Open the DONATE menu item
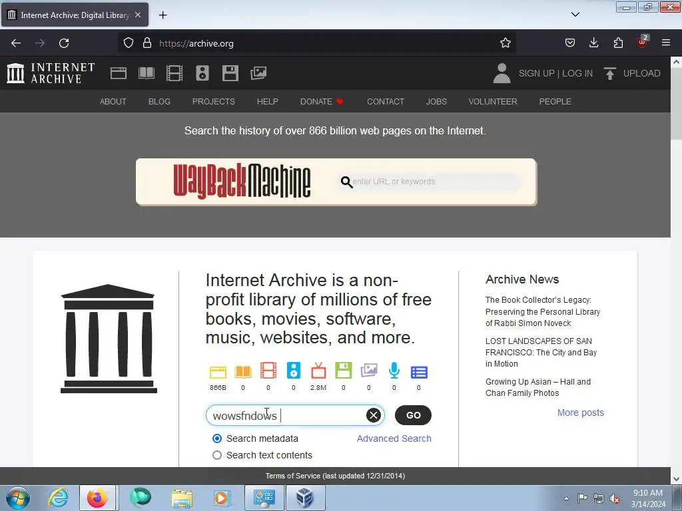 (322, 101)
